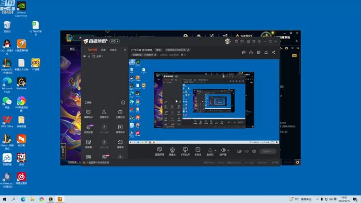This screenshot has width=361, height=203.
Task: Open the 弹幕助手 tool in toolbox
Action: click(x=88, y=114)
